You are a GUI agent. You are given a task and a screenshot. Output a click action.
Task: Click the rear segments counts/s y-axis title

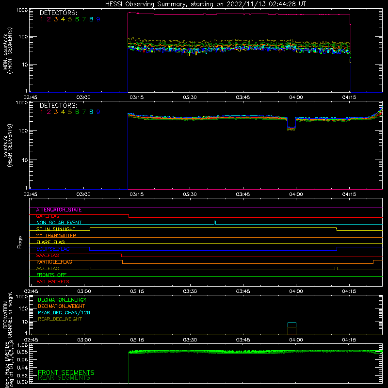tap(7, 145)
